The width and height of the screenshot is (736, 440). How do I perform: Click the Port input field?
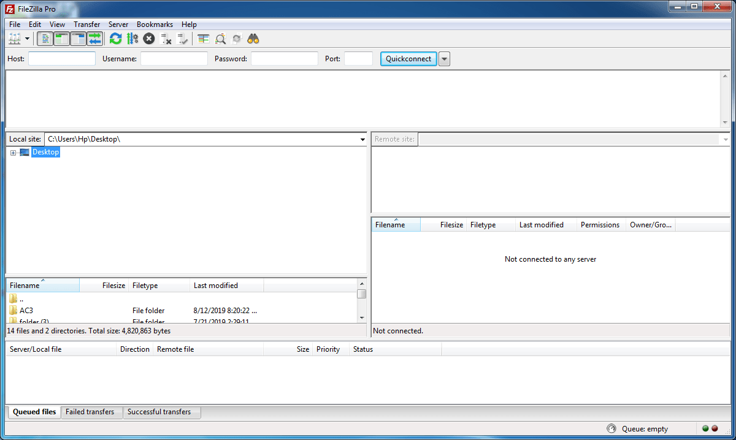358,59
